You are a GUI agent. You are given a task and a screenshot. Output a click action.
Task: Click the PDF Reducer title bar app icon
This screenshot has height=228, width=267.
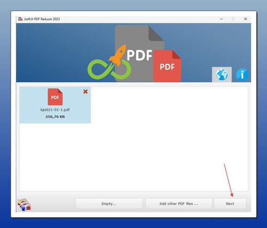click(20, 19)
